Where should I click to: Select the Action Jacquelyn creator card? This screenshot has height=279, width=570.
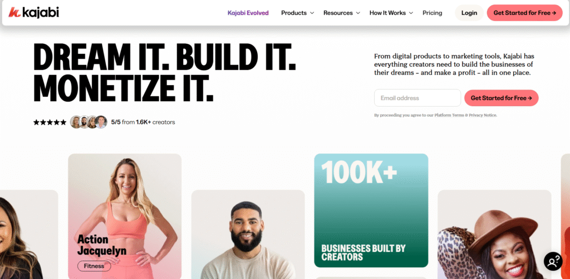coord(125,216)
